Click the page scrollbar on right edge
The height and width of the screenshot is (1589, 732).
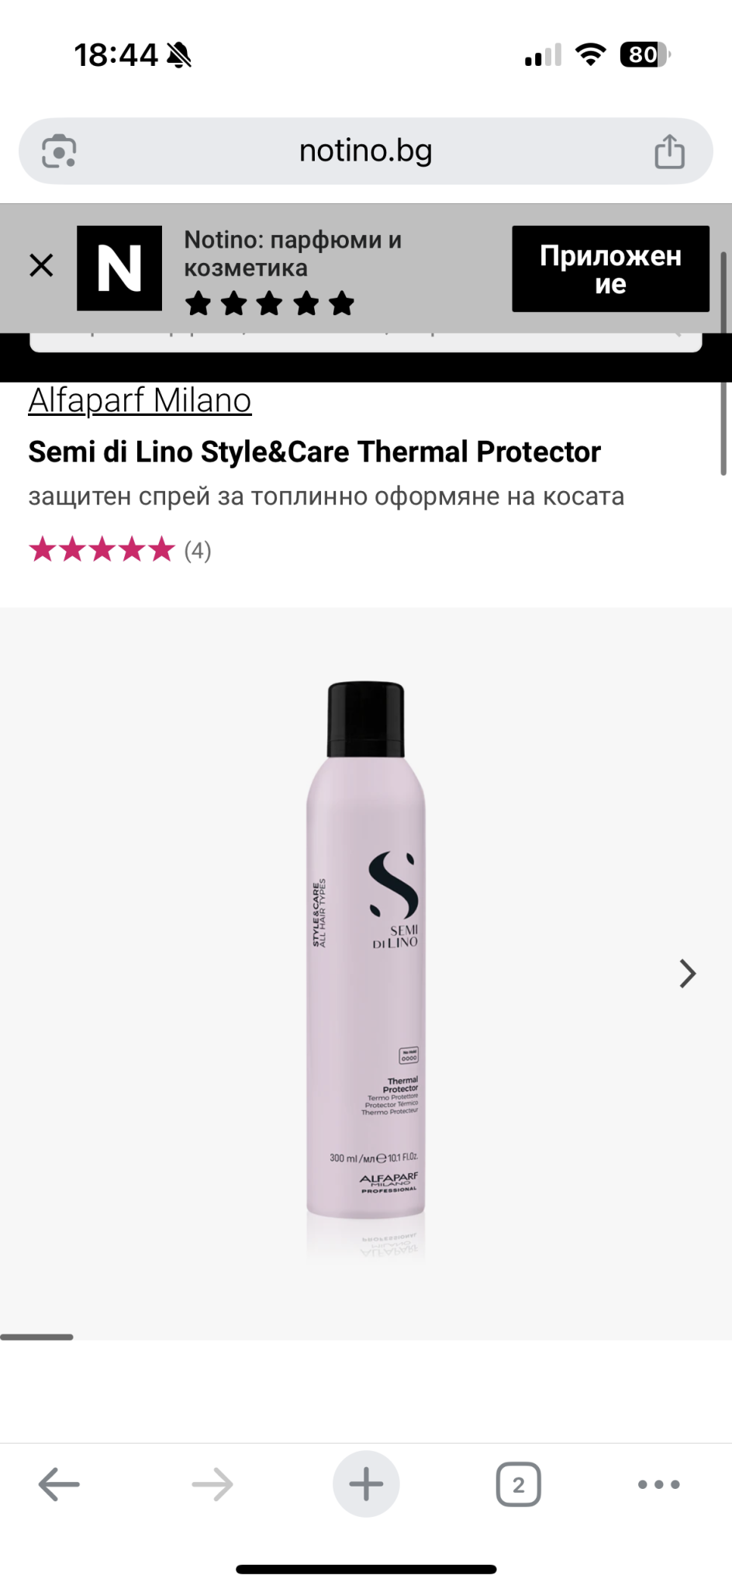click(x=724, y=362)
